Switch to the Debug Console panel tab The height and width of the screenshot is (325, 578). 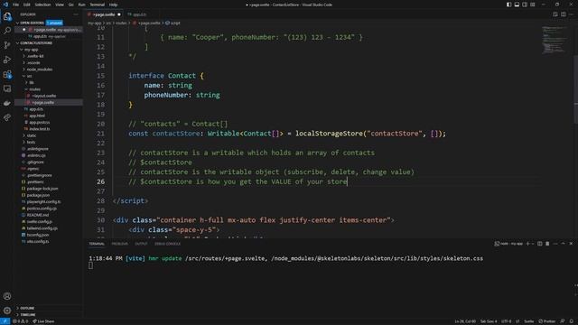pyautogui.click(x=167, y=244)
